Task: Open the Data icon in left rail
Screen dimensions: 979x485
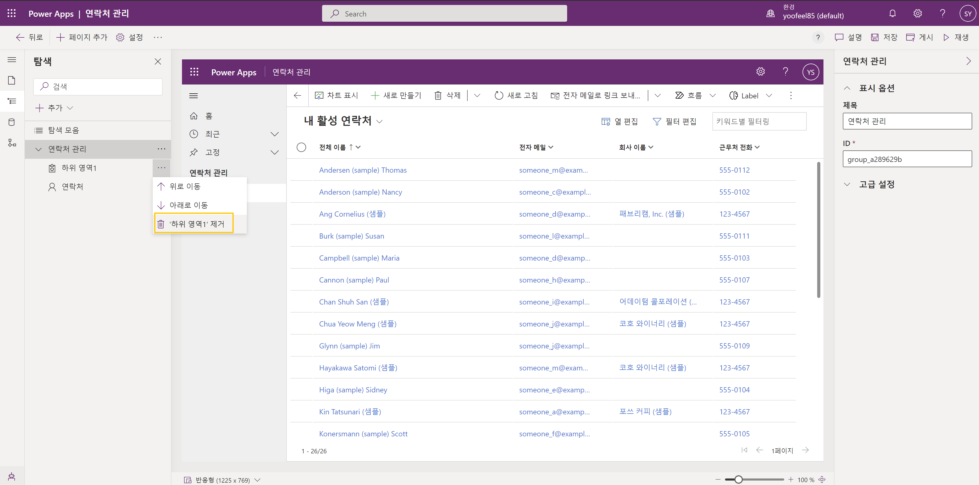Action: (12, 122)
